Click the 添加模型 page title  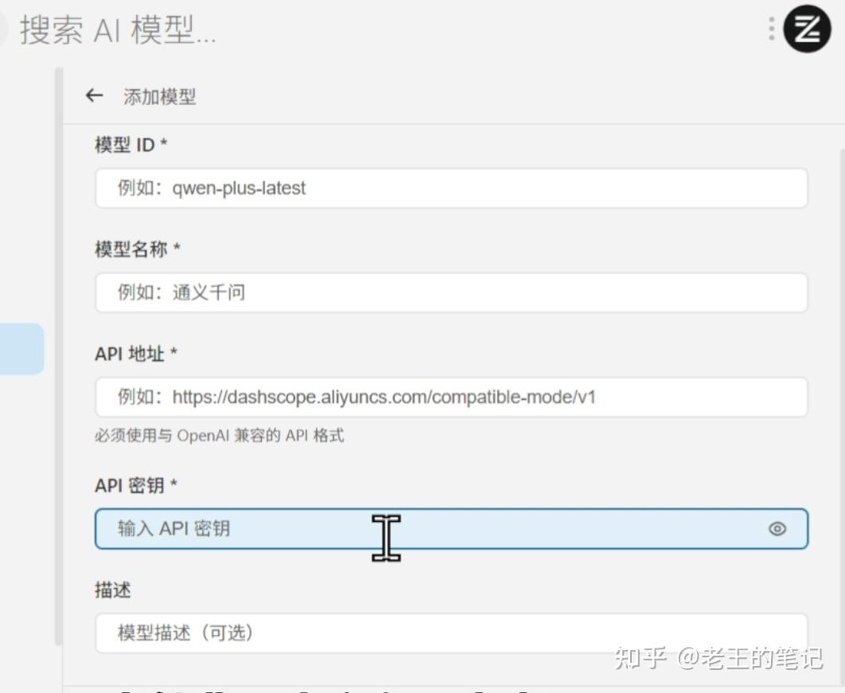[159, 97]
